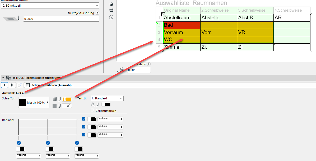Select the Abstellraum table cell
Screen dimensions: 316x161
pyautogui.click(x=182, y=18)
